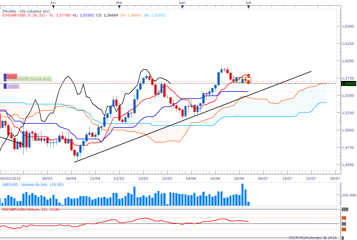
Task: Click the RSI 30 level marker
Action: tap(344, 229)
